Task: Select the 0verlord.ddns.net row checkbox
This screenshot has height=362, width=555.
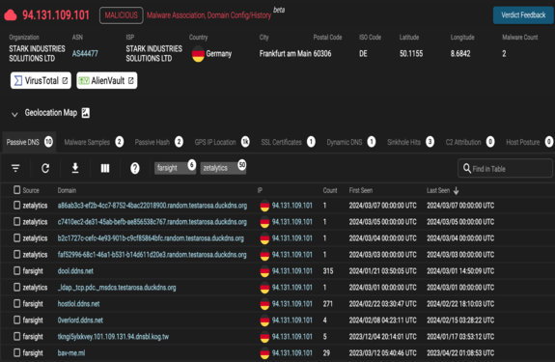Action: (x=16, y=320)
